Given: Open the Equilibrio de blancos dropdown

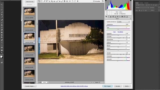Looking at the screenshot, I should click(x=123, y=22).
